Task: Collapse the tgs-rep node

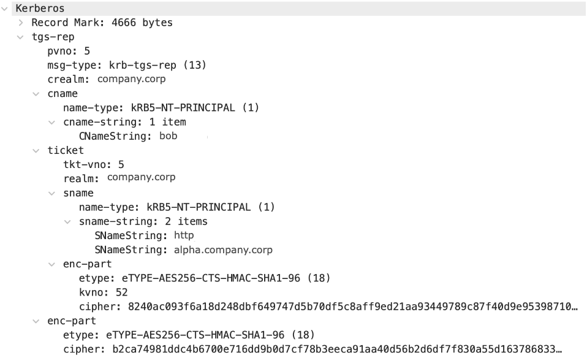Action: coord(21,37)
